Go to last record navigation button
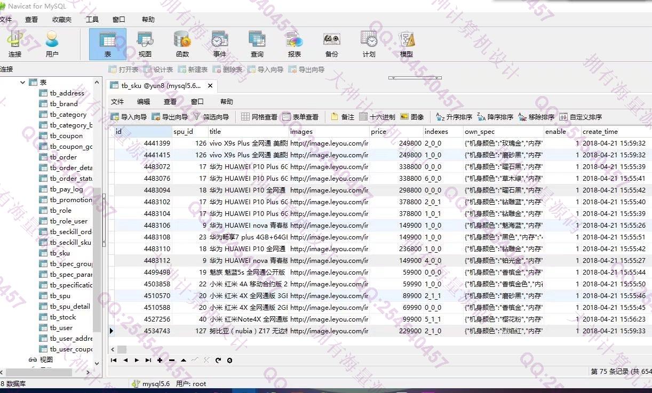The width and height of the screenshot is (652, 393). pos(148,360)
